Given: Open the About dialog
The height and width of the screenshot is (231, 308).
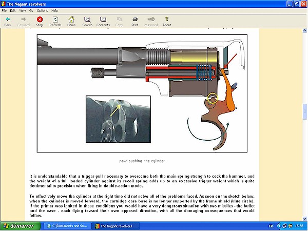Looking at the screenshot, I should click(x=167, y=21).
